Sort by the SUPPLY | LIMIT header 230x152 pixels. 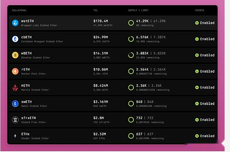click(138, 10)
